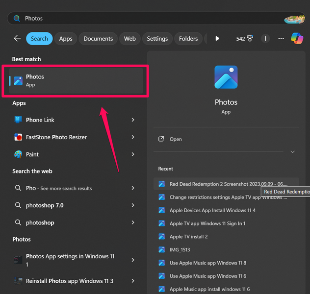The height and width of the screenshot is (294, 310).
Task: Open FastStone Photo Resizer from results
Action: [x=56, y=137]
